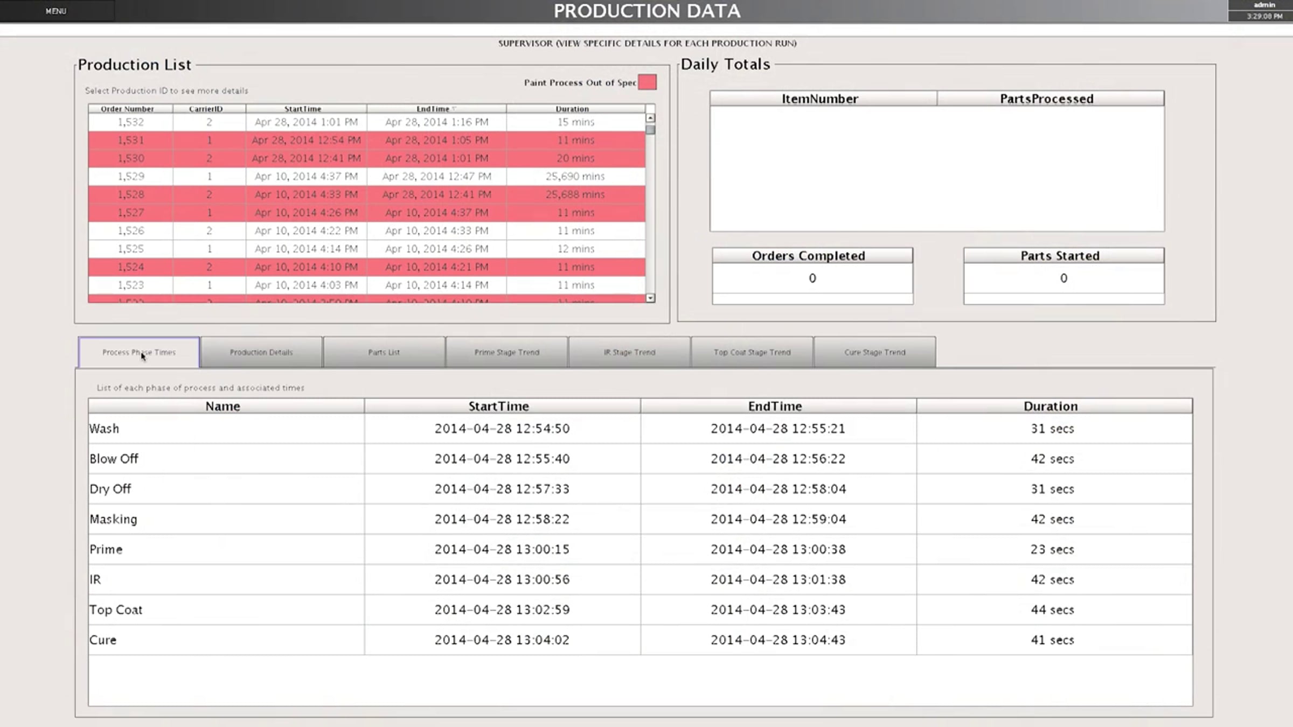Select the Cure Stage Trend tab
The height and width of the screenshot is (727, 1293).
click(x=874, y=352)
